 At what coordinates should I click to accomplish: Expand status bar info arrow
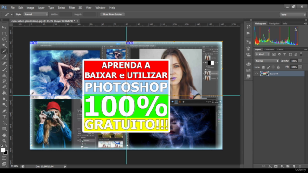[x=65, y=167]
